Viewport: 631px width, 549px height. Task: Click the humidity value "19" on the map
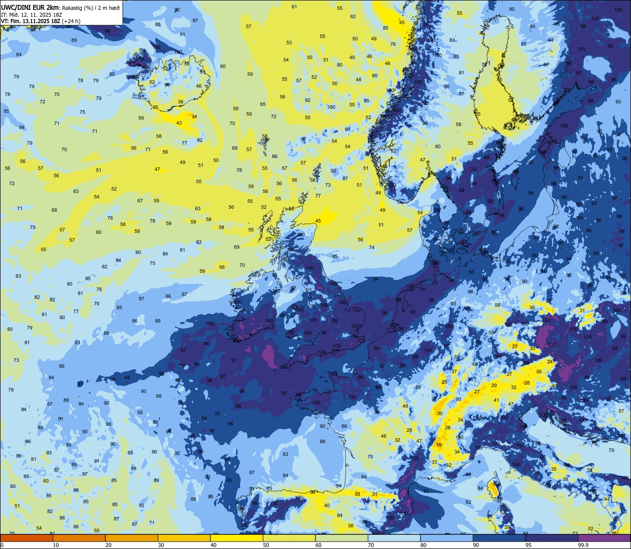pos(439,445)
